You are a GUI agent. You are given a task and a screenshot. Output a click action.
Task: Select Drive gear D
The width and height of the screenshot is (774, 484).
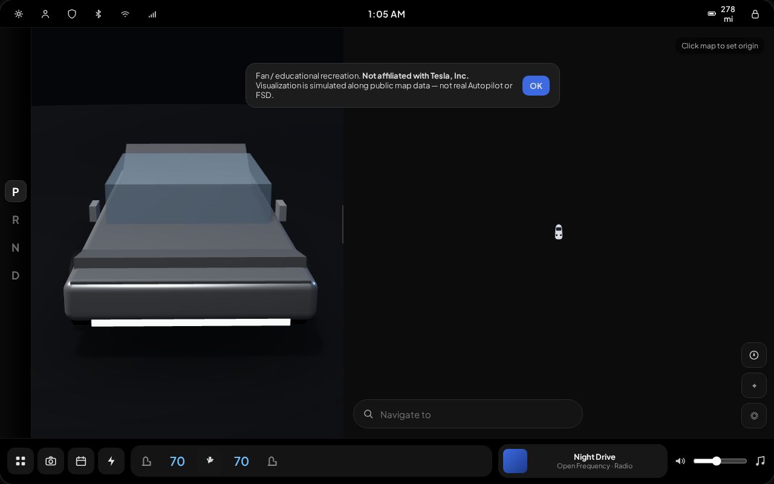tap(16, 275)
